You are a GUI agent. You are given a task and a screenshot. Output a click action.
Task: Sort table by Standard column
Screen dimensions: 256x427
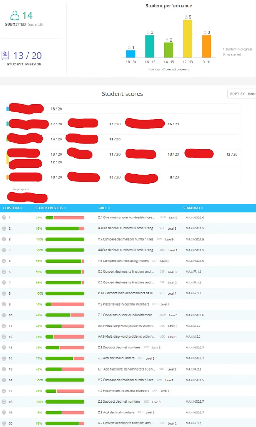click(193, 208)
